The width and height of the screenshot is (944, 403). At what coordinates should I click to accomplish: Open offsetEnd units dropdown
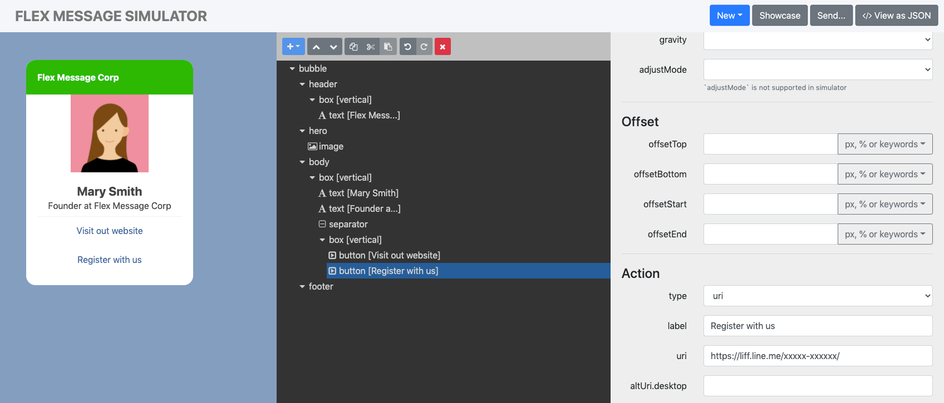point(885,234)
